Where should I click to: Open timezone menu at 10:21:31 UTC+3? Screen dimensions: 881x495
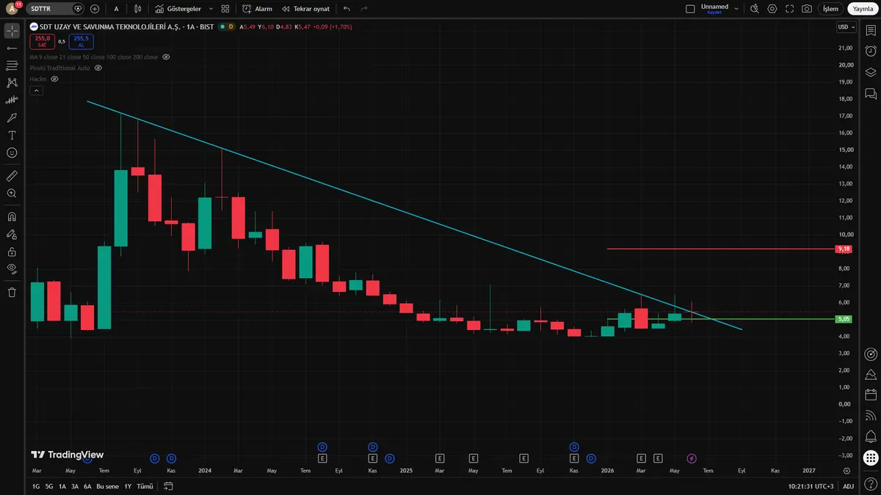pos(810,486)
